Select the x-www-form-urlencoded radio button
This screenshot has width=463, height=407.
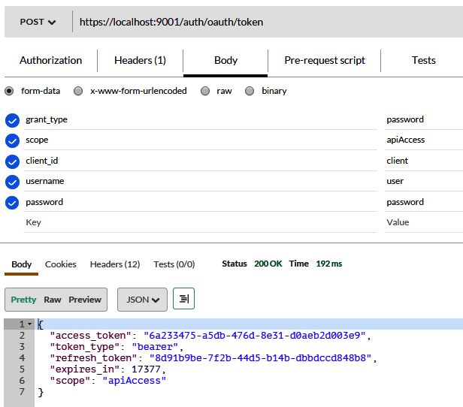coord(78,91)
